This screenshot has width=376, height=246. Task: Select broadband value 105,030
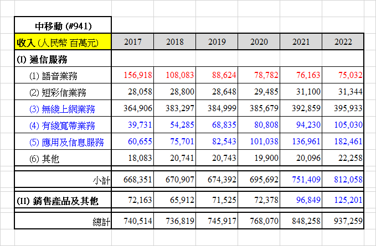[x=348, y=125]
